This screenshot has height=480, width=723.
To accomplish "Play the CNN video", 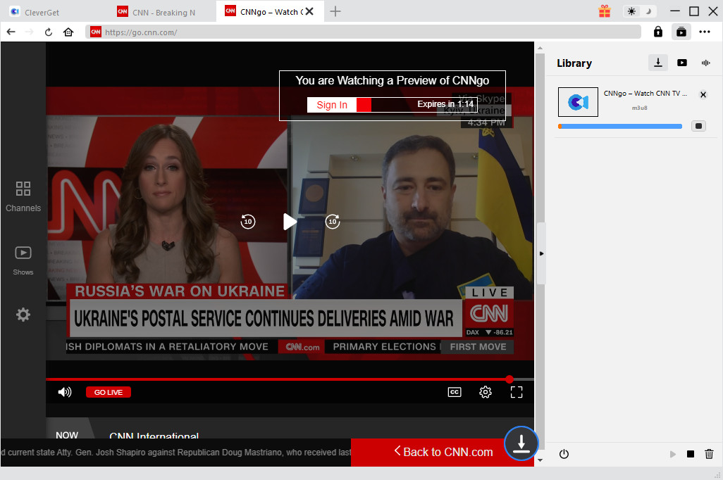I will 290,222.
